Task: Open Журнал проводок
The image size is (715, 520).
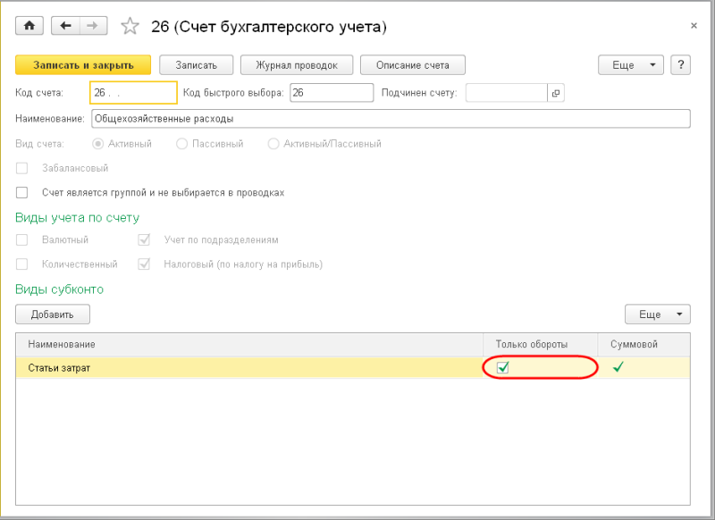Action: pos(296,65)
